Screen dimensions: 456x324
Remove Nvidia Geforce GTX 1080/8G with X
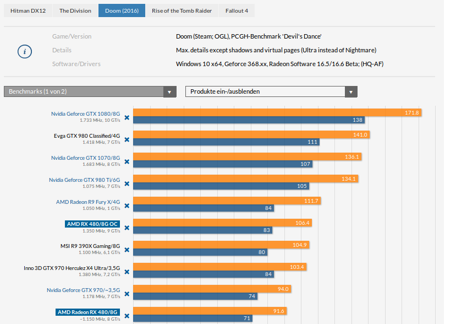coord(127,118)
